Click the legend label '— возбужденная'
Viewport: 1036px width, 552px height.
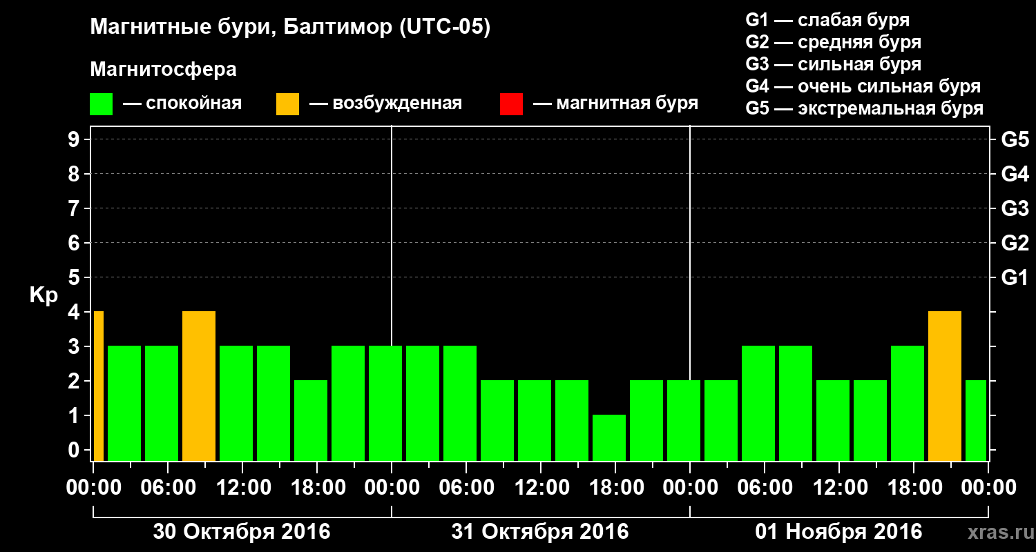[x=385, y=104]
